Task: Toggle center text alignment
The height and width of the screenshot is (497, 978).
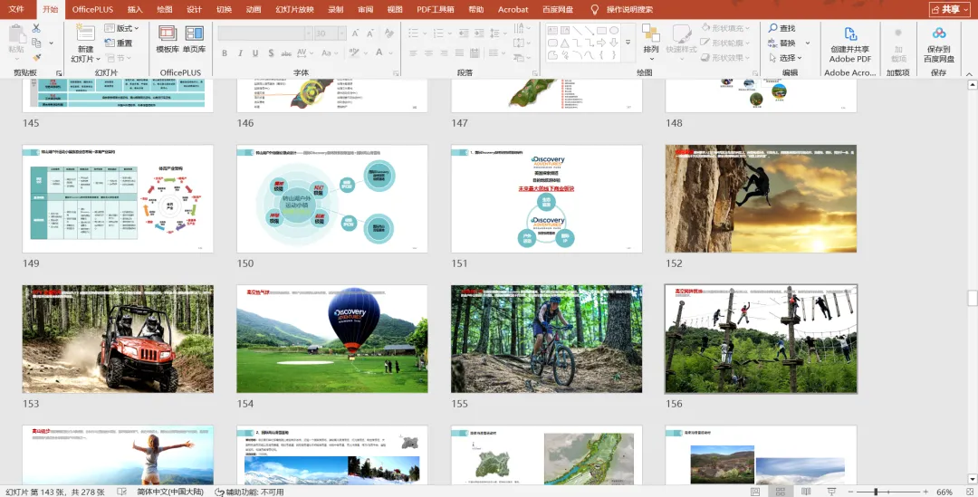Action: [428, 53]
